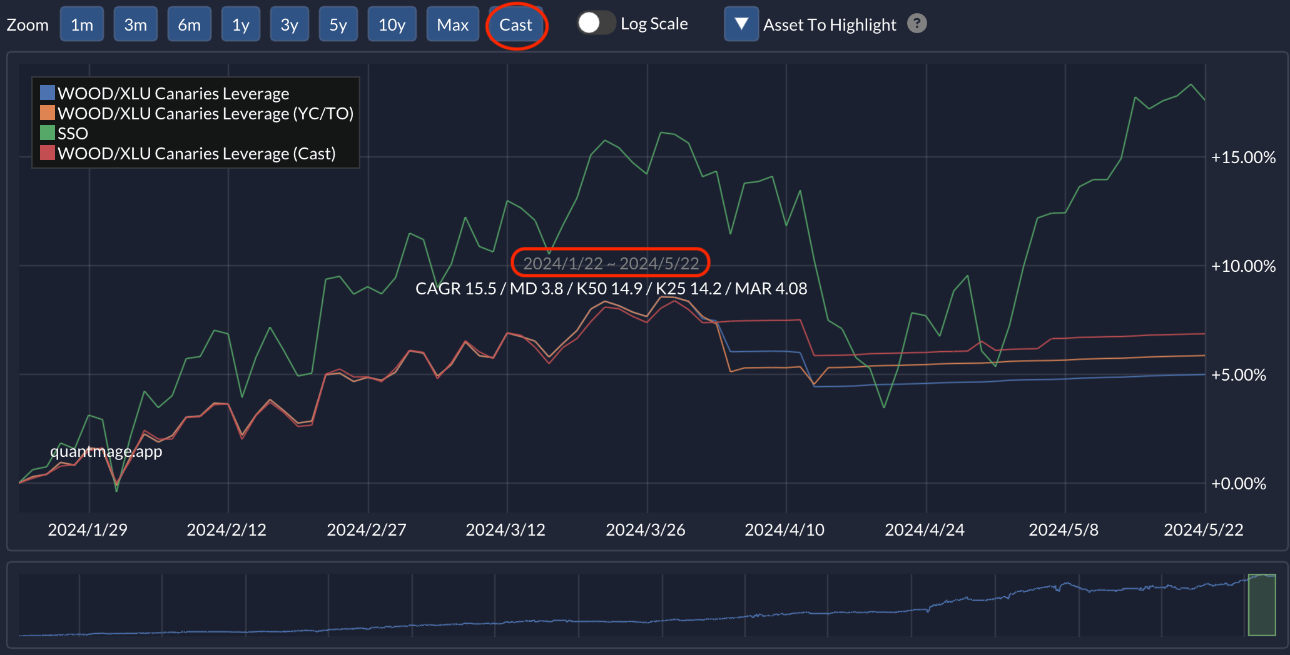Click green SSO legend swatch

click(x=48, y=132)
